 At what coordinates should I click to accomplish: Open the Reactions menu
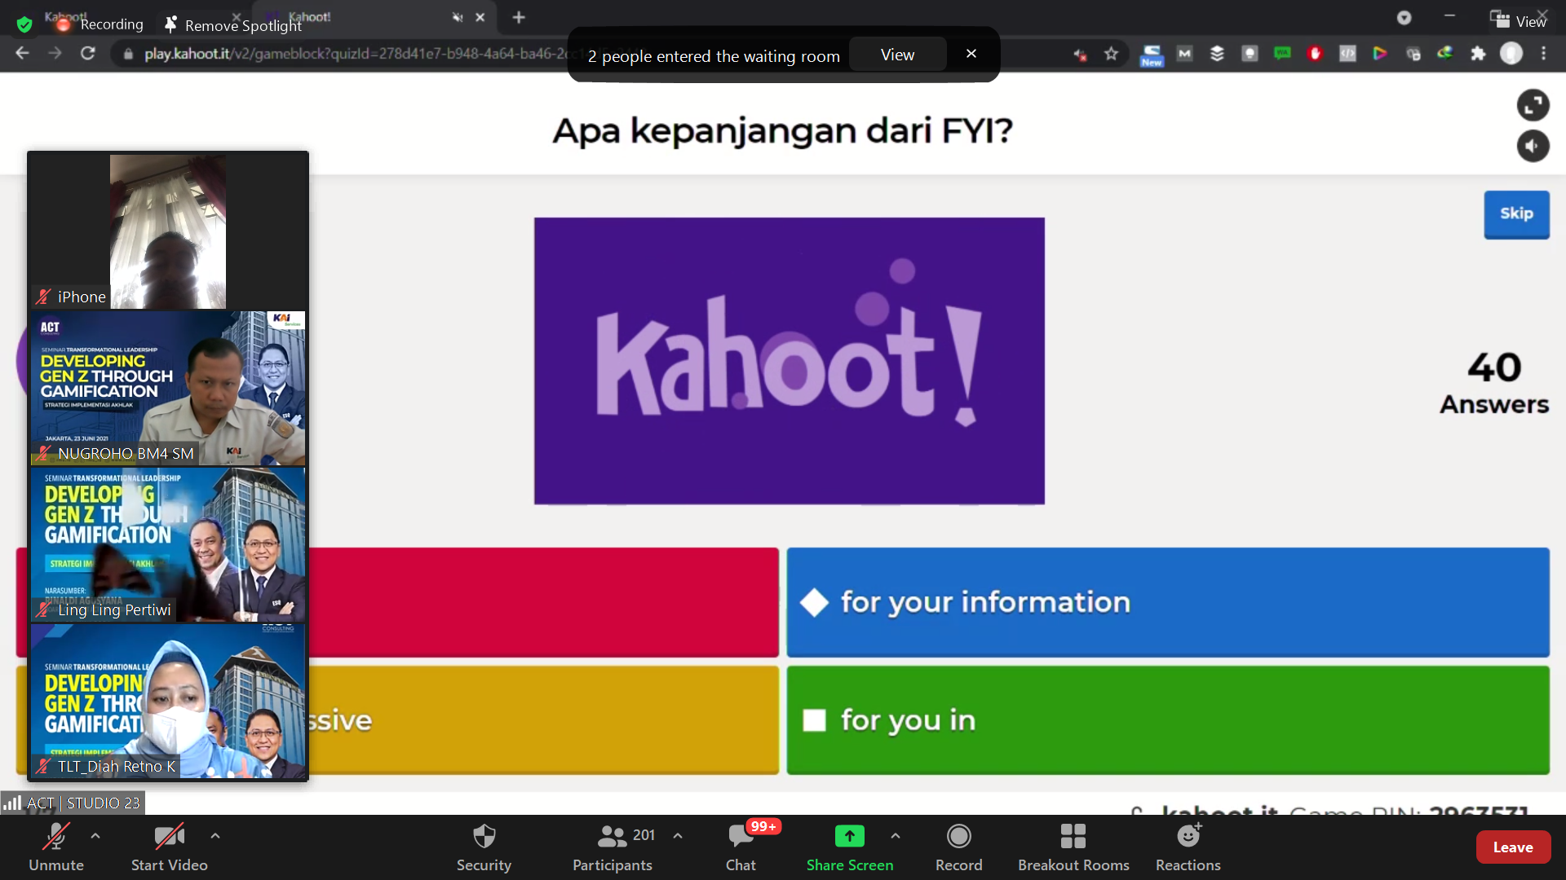point(1188,837)
